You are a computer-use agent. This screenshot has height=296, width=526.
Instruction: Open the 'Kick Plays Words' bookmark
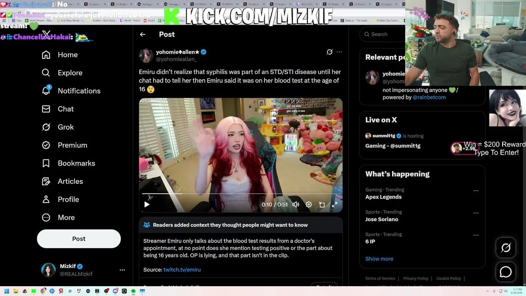tap(71, 20)
